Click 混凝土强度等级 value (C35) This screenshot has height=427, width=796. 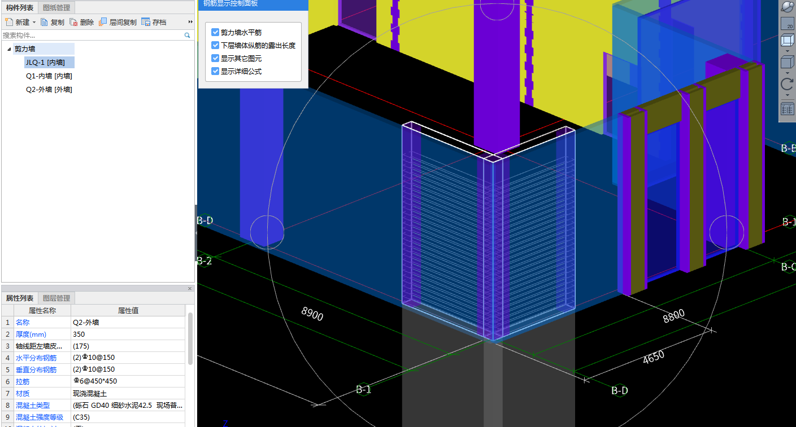click(x=128, y=417)
